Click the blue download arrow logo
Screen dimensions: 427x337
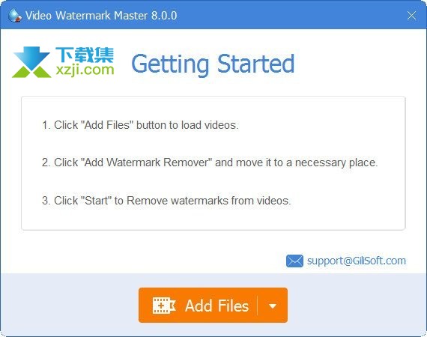click(31, 59)
